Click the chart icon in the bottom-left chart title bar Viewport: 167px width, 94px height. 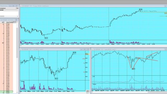click(21, 49)
